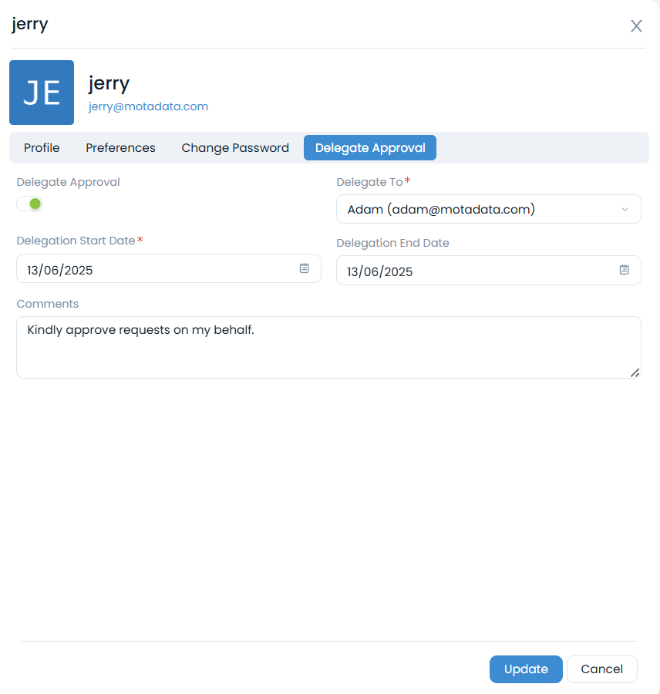This screenshot has height=694, width=660.
Task: Switch to the Profile tab
Action: tap(42, 148)
